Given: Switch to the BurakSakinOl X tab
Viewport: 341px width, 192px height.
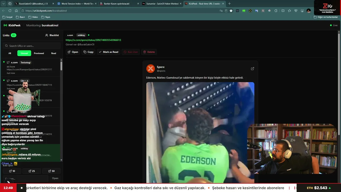Looking at the screenshot, I should (34, 4).
